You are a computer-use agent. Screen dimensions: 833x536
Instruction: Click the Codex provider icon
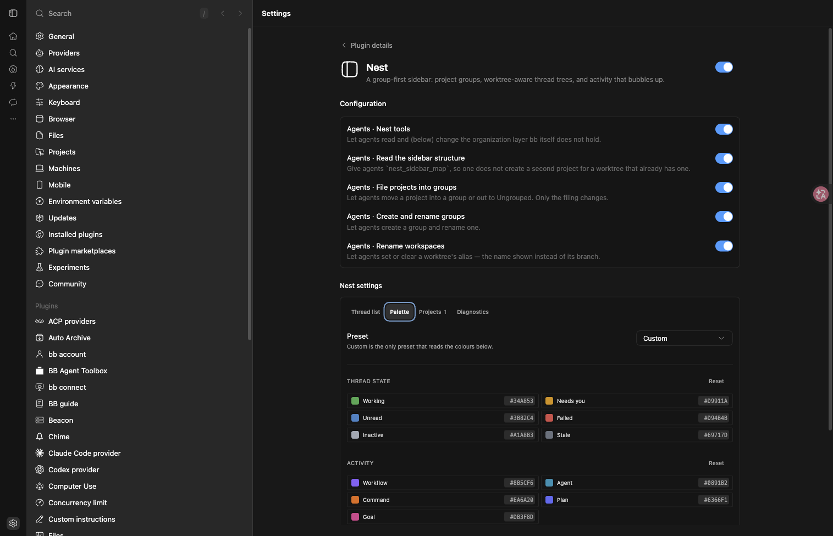click(x=40, y=469)
